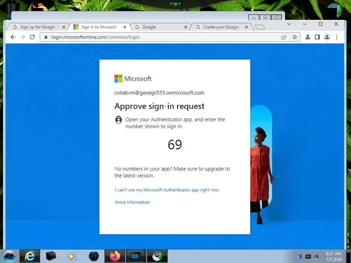Screen dimensions: 351x263
Task: Minimize the background window behind Chrome
Action: [x=254, y=17]
